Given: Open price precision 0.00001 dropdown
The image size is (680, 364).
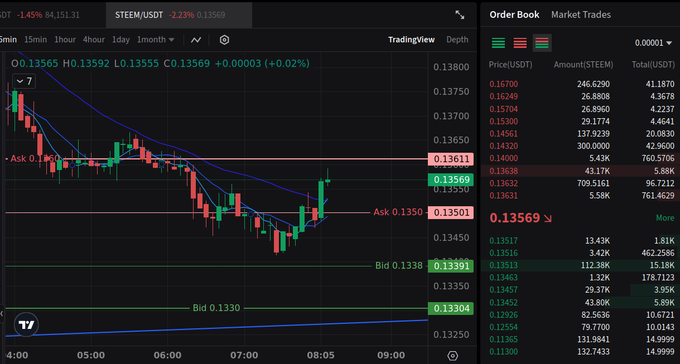Looking at the screenshot, I should tap(653, 43).
